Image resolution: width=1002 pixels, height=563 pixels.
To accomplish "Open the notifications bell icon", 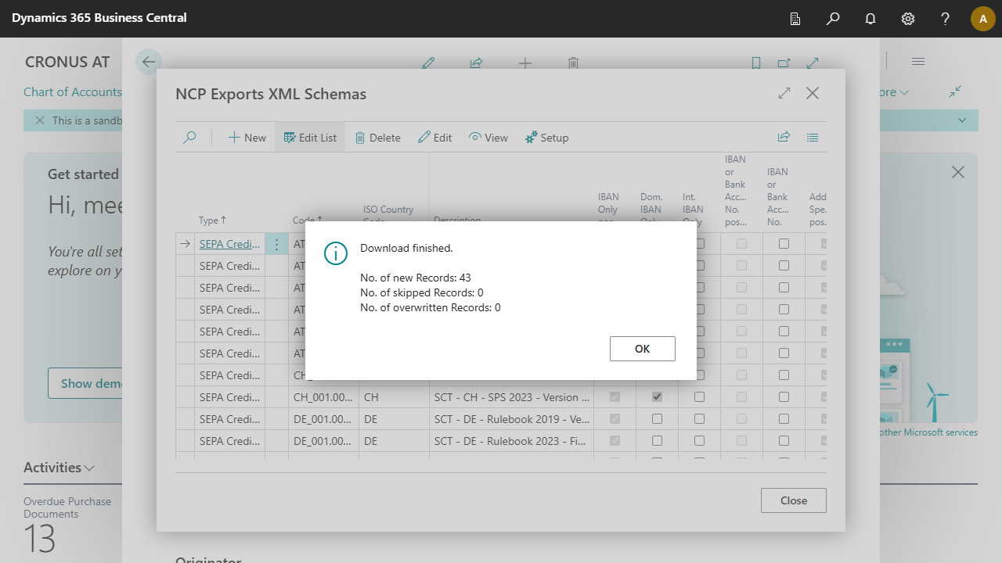I will click(870, 19).
